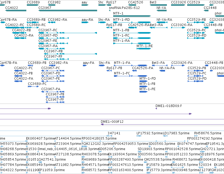The width and height of the screenshot is (224, 174).
Task: Select EST LD17983.5prime
Action: pyautogui.click(x=176, y=133)
